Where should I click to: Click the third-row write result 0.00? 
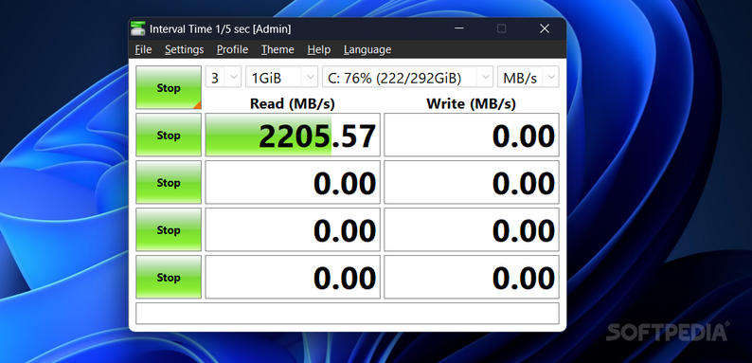coord(472,229)
